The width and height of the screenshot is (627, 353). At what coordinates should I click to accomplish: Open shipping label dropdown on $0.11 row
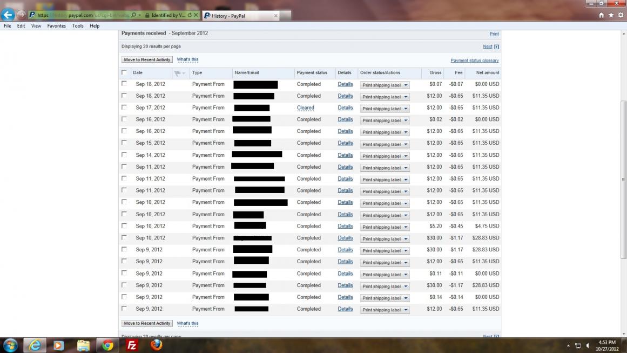click(x=385, y=275)
